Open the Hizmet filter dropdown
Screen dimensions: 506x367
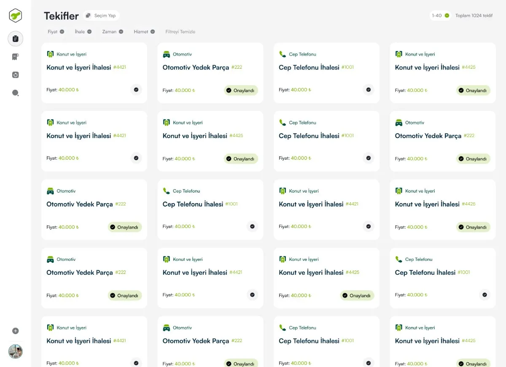144,32
